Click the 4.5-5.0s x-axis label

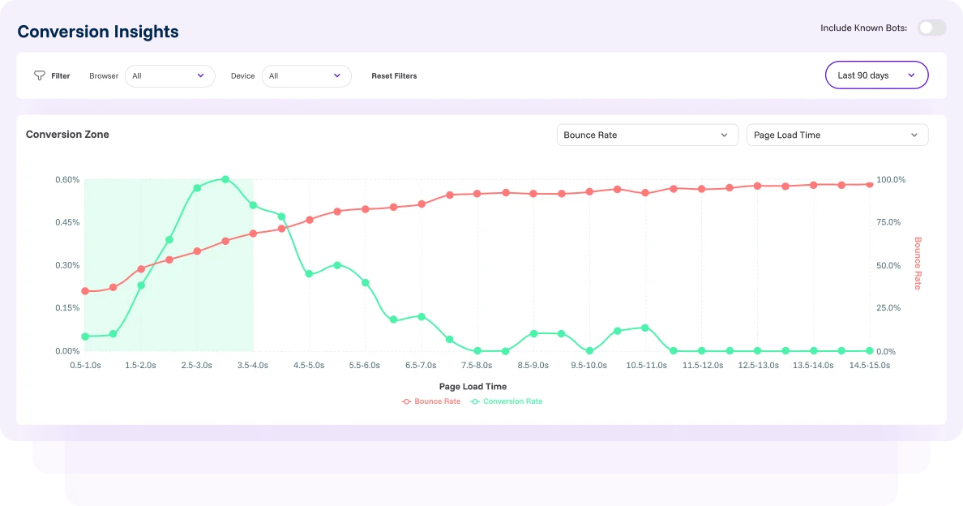click(x=309, y=366)
